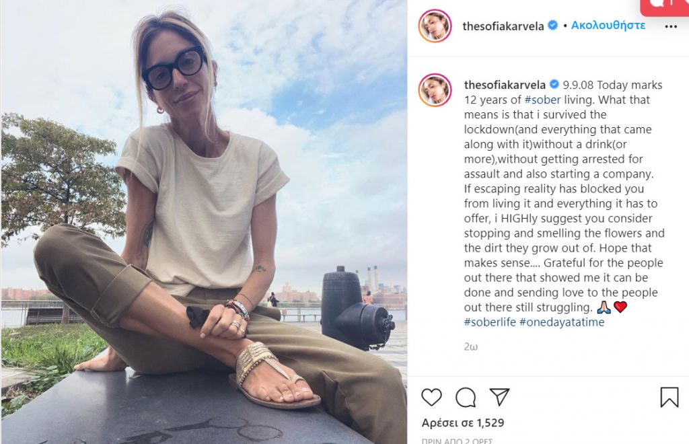Open the three-dots more options menu
The width and height of the screenshot is (689, 444).
671,27
